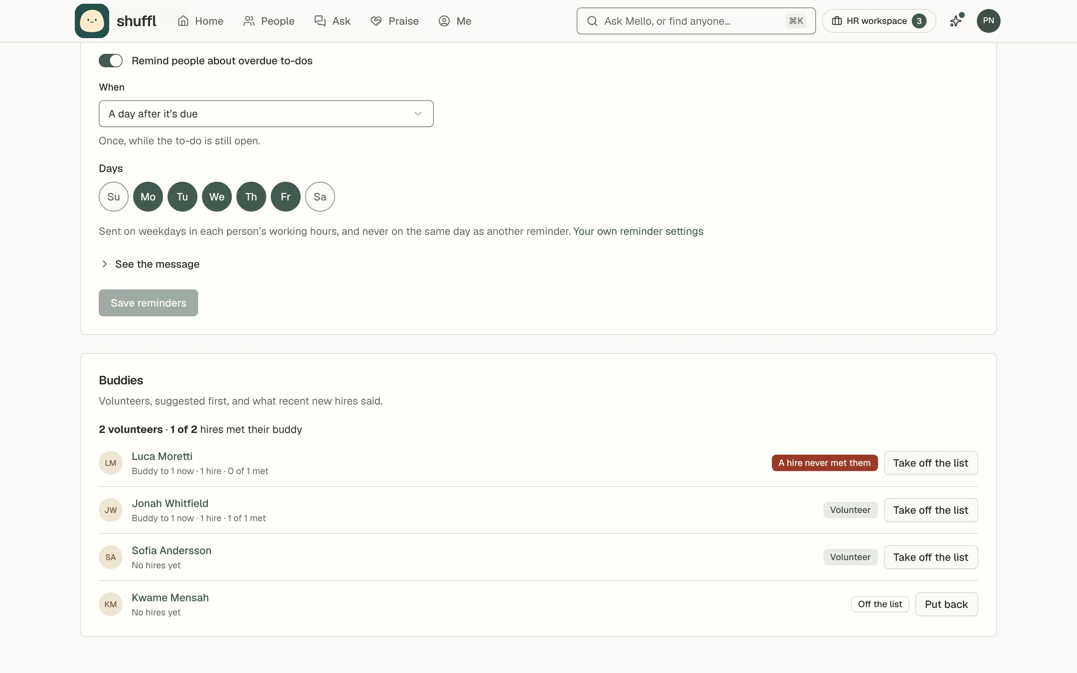Viewport: 1077px width, 673px height.
Task: Open the When reminder timing dropdown
Action: tap(266, 114)
